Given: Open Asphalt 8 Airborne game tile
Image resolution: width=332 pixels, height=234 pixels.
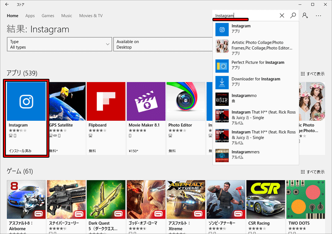Looking at the screenshot, I should point(26,207).
